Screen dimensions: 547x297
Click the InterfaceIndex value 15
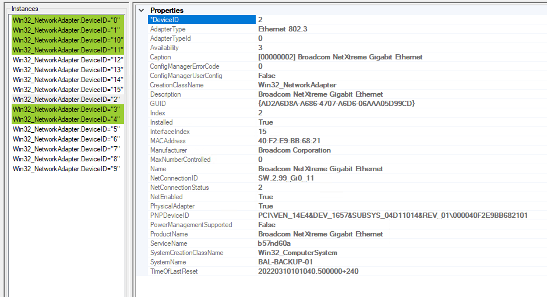(262, 132)
